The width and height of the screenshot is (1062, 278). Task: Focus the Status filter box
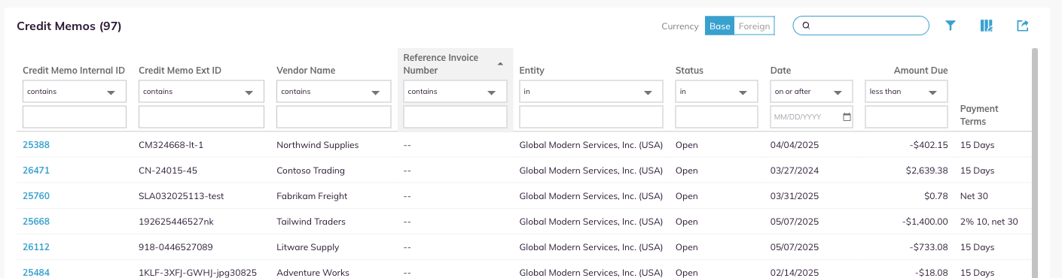[x=716, y=117]
